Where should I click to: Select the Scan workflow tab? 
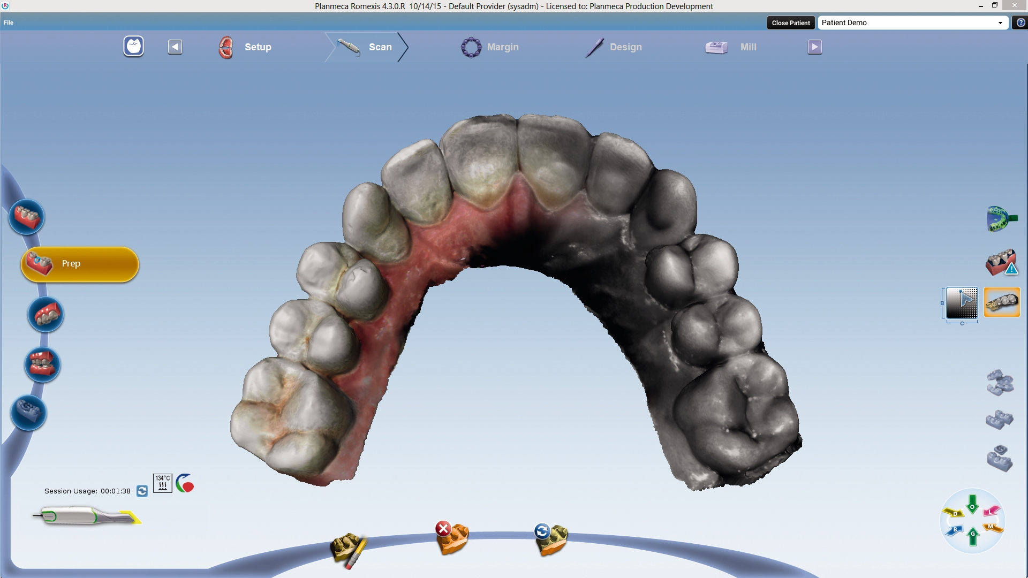(x=367, y=47)
